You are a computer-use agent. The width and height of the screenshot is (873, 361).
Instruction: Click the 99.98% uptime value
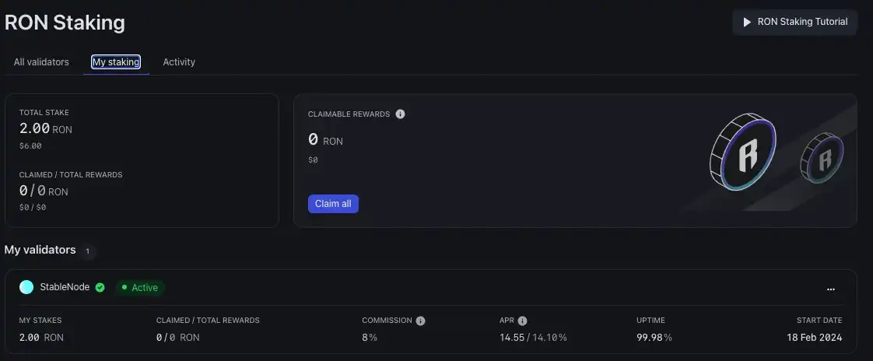pos(654,338)
